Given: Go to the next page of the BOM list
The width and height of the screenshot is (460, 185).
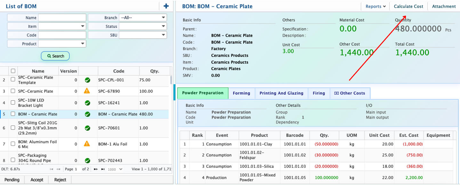Looking at the screenshot, I should coord(96,169).
